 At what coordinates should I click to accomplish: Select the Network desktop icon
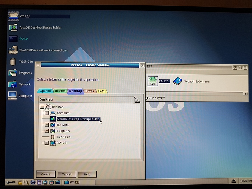click(12, 84)
